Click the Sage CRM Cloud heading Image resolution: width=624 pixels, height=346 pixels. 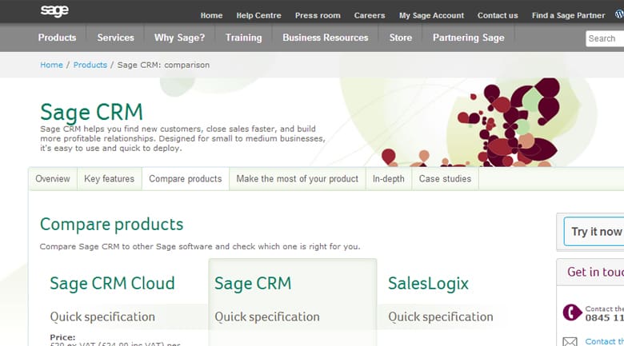click(x=112, y=284)
